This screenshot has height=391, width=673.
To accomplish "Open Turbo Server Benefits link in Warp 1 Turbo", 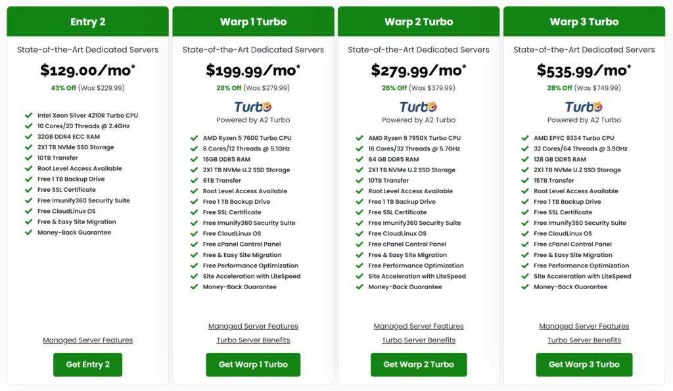I will click(253, 340).
